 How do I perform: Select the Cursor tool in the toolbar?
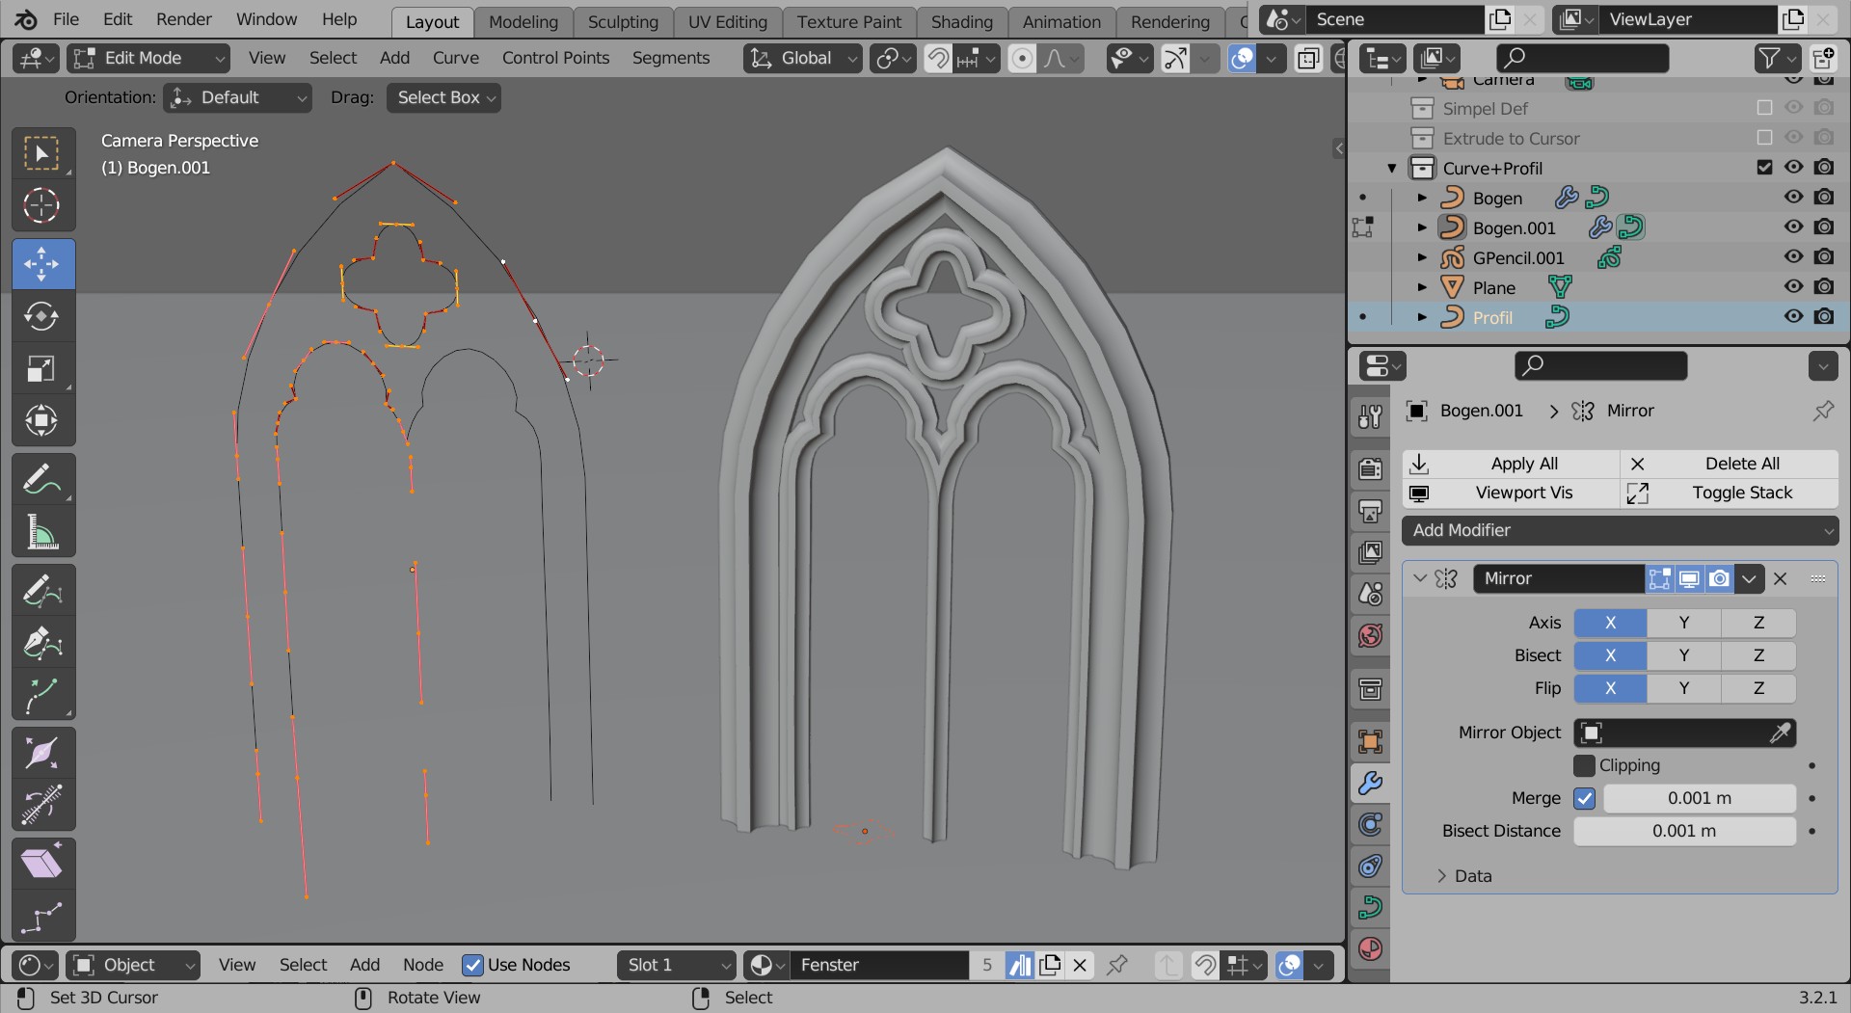pos(41,205)
